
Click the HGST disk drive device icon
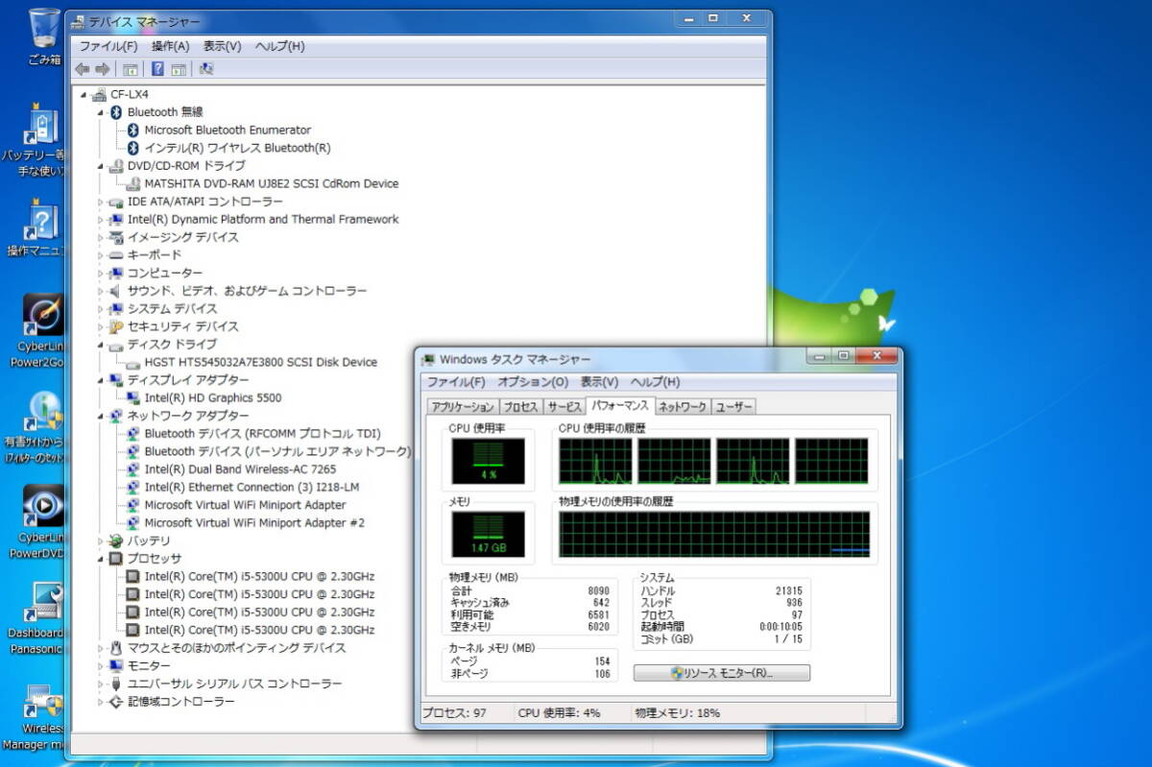pyautogui.click(x=133, y=362)
